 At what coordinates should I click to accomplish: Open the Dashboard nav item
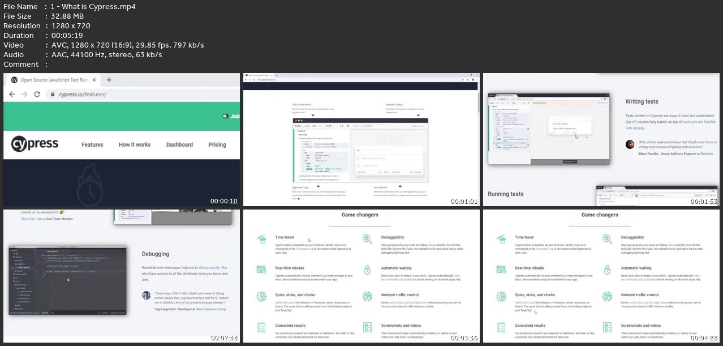[179, 144]
